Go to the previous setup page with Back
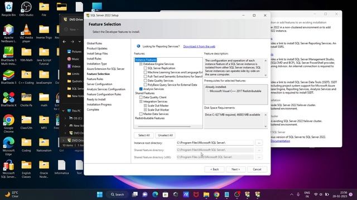Viewport: 357px width, 200px height. tap(214, 169)
